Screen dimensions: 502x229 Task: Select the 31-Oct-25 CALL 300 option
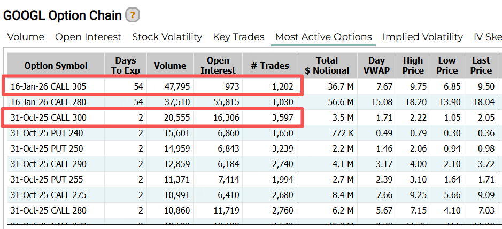(48, 117)
